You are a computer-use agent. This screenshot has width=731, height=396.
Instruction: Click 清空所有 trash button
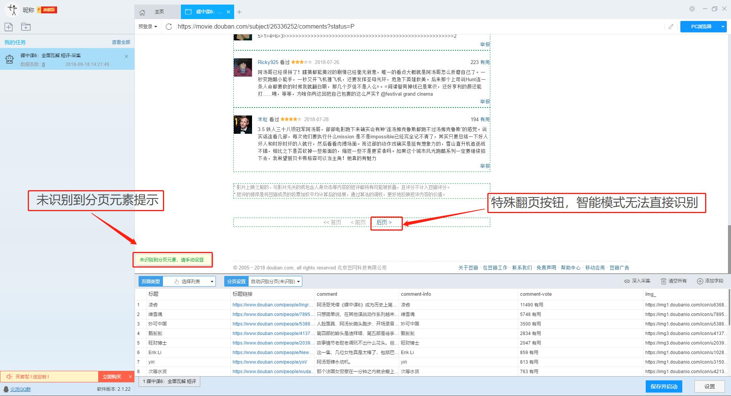click(x=674, y=281)
